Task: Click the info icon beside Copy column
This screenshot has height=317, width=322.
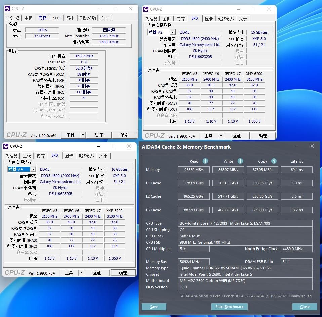Action: pos(274,161)
